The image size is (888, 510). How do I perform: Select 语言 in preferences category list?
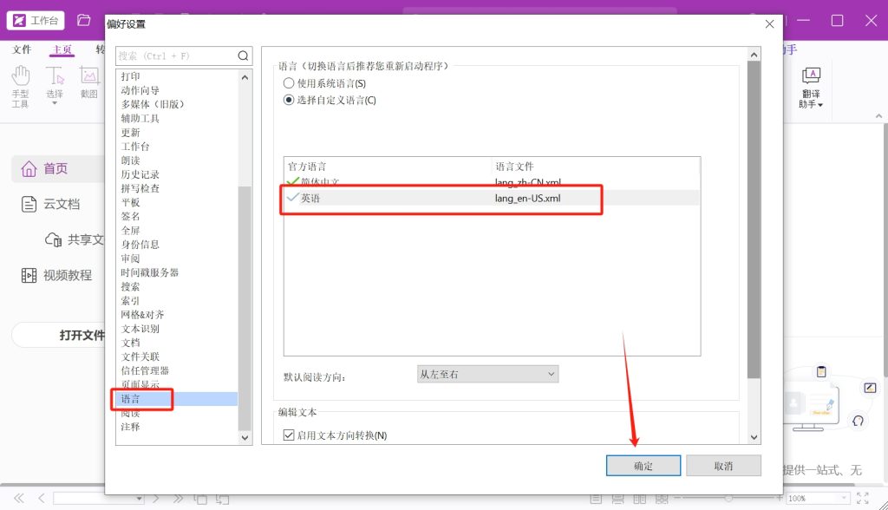pyautogui.click(x=131, y=399)
